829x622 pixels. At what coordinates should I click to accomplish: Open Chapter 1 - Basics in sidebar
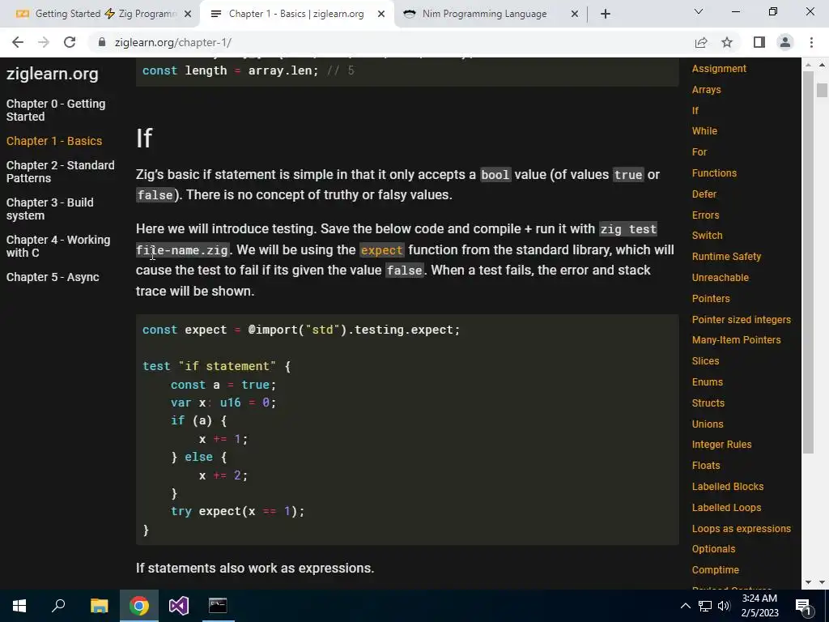point(54,141)
